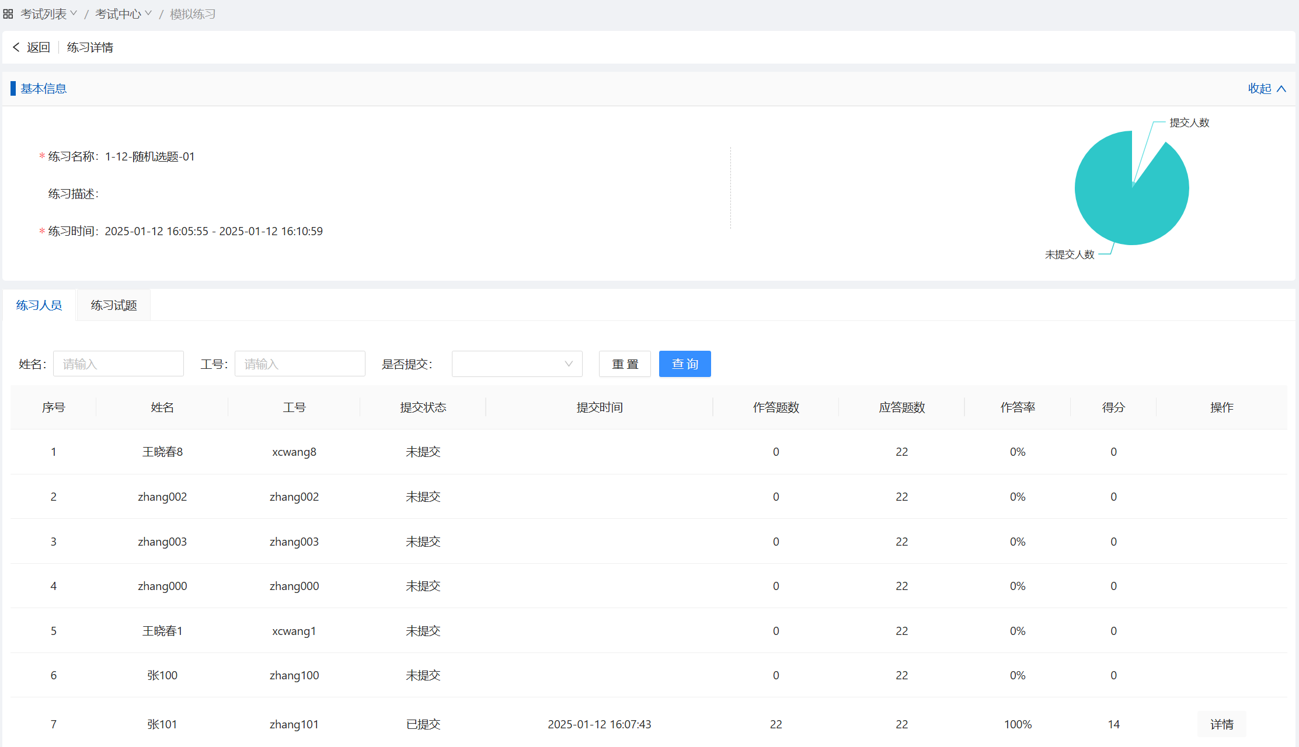
Task: Click the 得分 column header
Action: [x=1113, y=407]
